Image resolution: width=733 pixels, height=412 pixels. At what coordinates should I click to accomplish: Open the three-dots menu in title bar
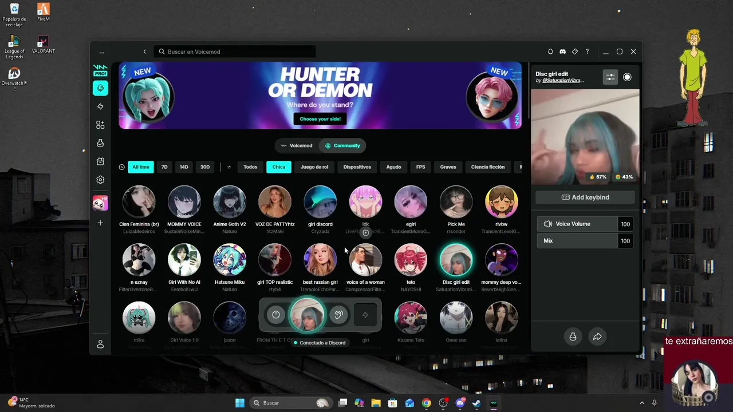[x=102, y=52]
